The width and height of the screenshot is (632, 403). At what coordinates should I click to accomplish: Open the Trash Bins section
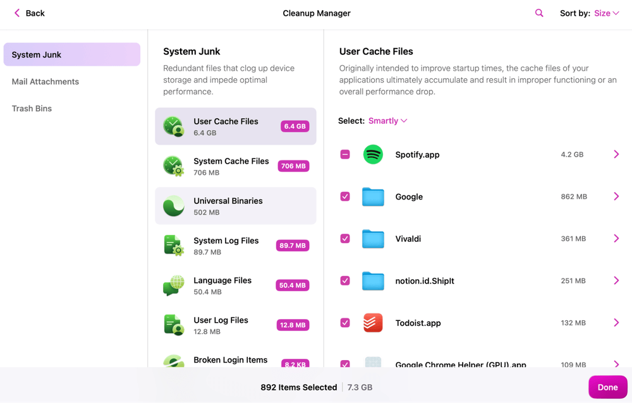click(x=32, y=108)
